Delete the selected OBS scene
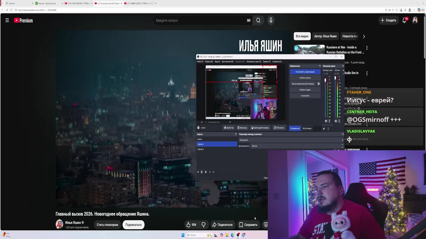The image size is (426, 239). 202,172
